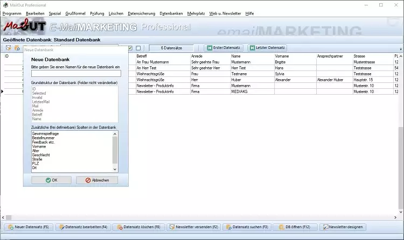The width and height of the screenshot is (404, 240).
Task: Jump to last record with Letzter Datensatz
Action: pos(267,48)
